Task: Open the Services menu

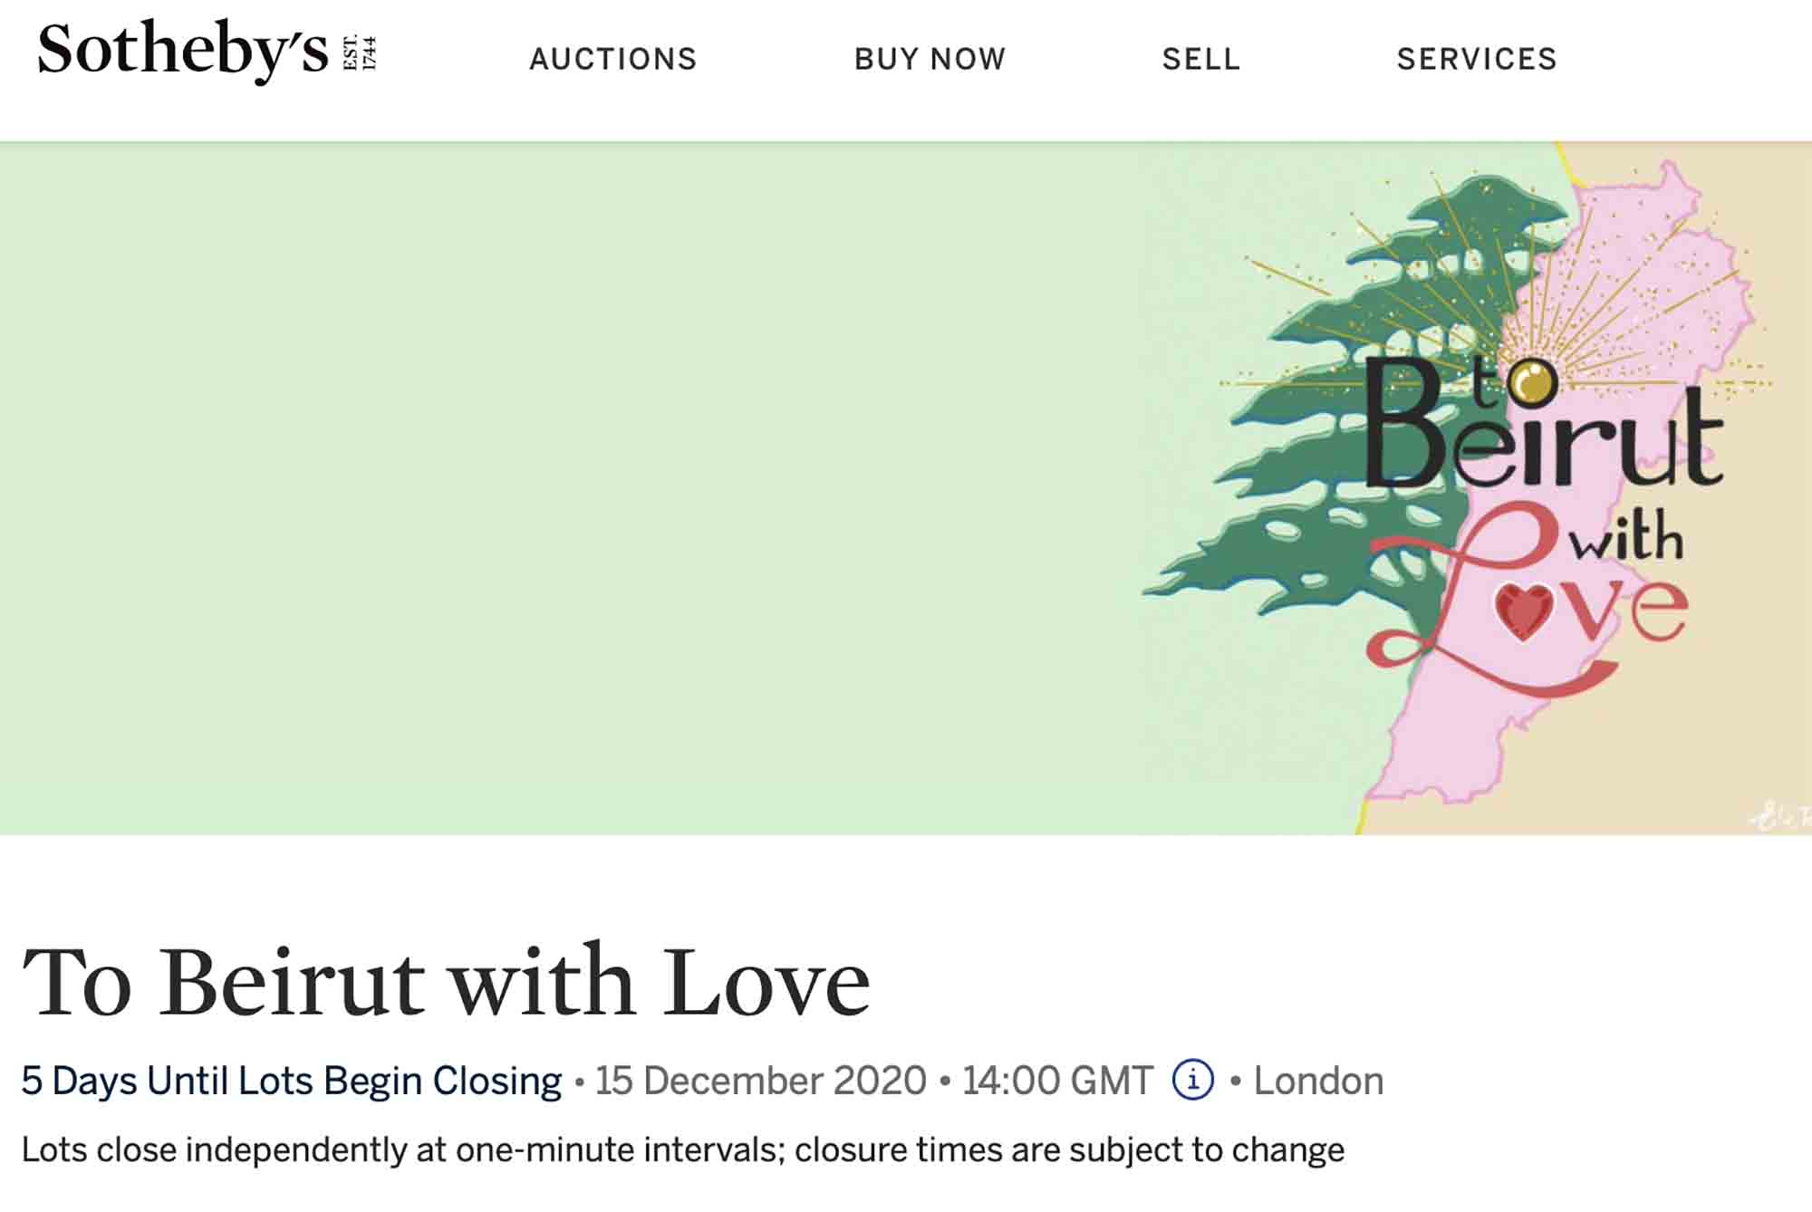Action: tap(1477, 59)
